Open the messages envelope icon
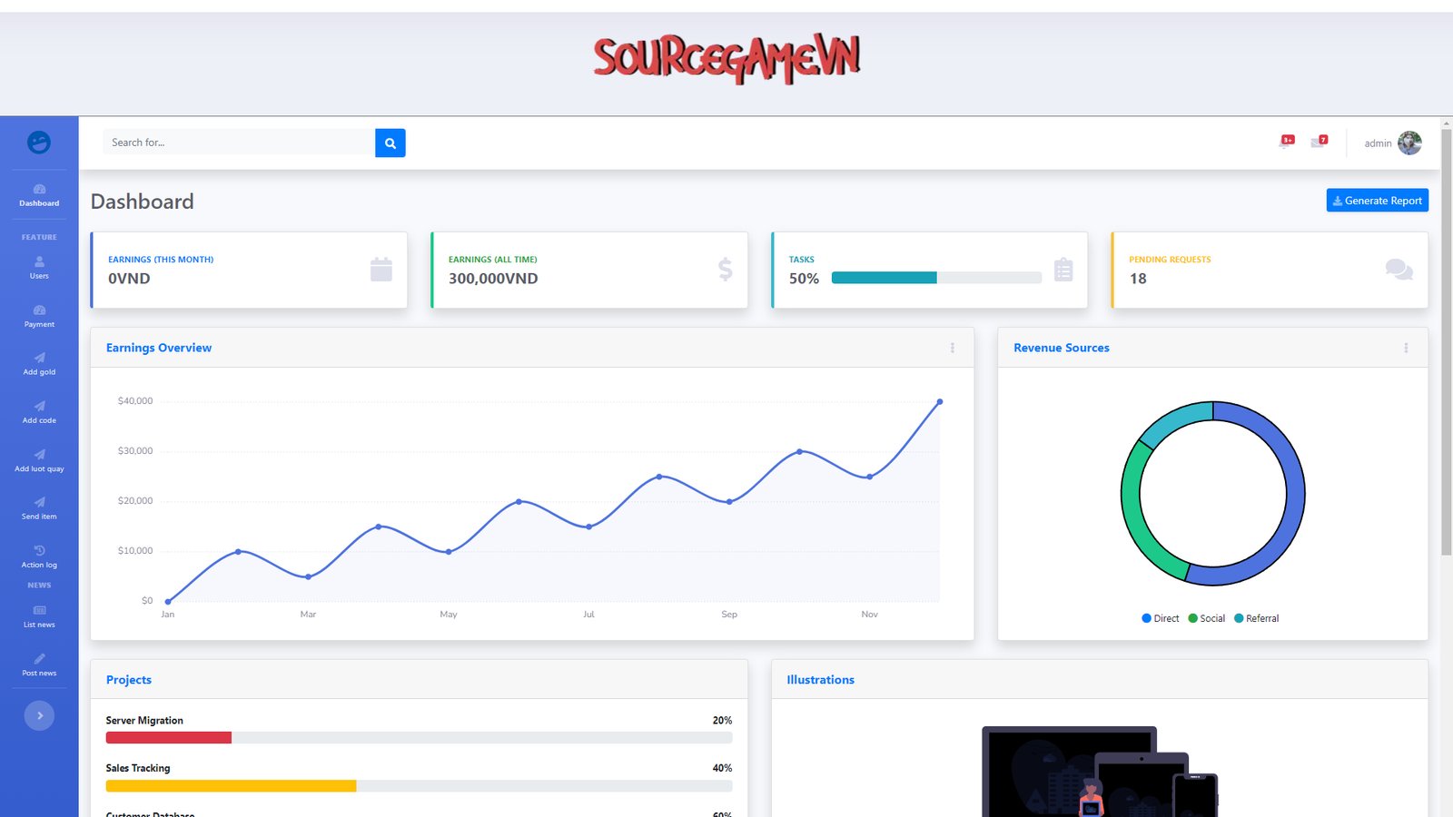This screenshot has height=817, width=1453. [x=1319, y=142]
